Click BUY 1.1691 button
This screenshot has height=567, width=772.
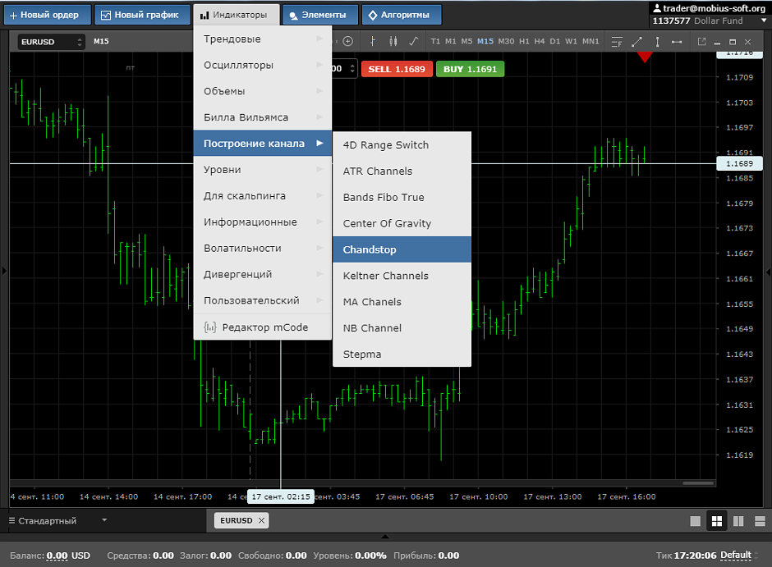[x=471, y=69]
